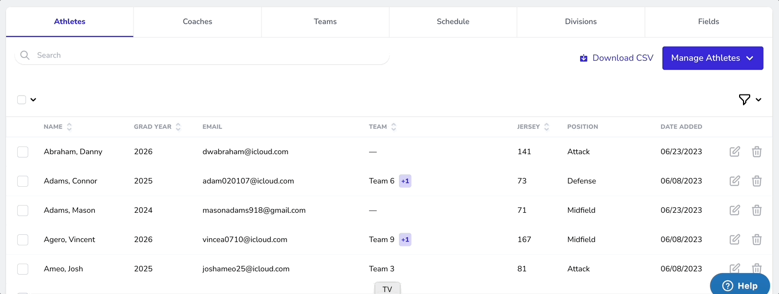Expand the +1 teams badge for Adams, Connor
Screen dimensions: 779x294
coord(405,181)
